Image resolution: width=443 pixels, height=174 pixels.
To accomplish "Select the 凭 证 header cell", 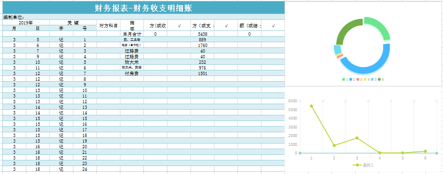I will (x=73, y=23).
